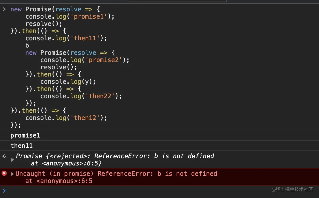The width and height of the screenshot is (319, 198).
Task: Open <anonymous>:6:5 link in the error message
Action: tap(64, 181)
